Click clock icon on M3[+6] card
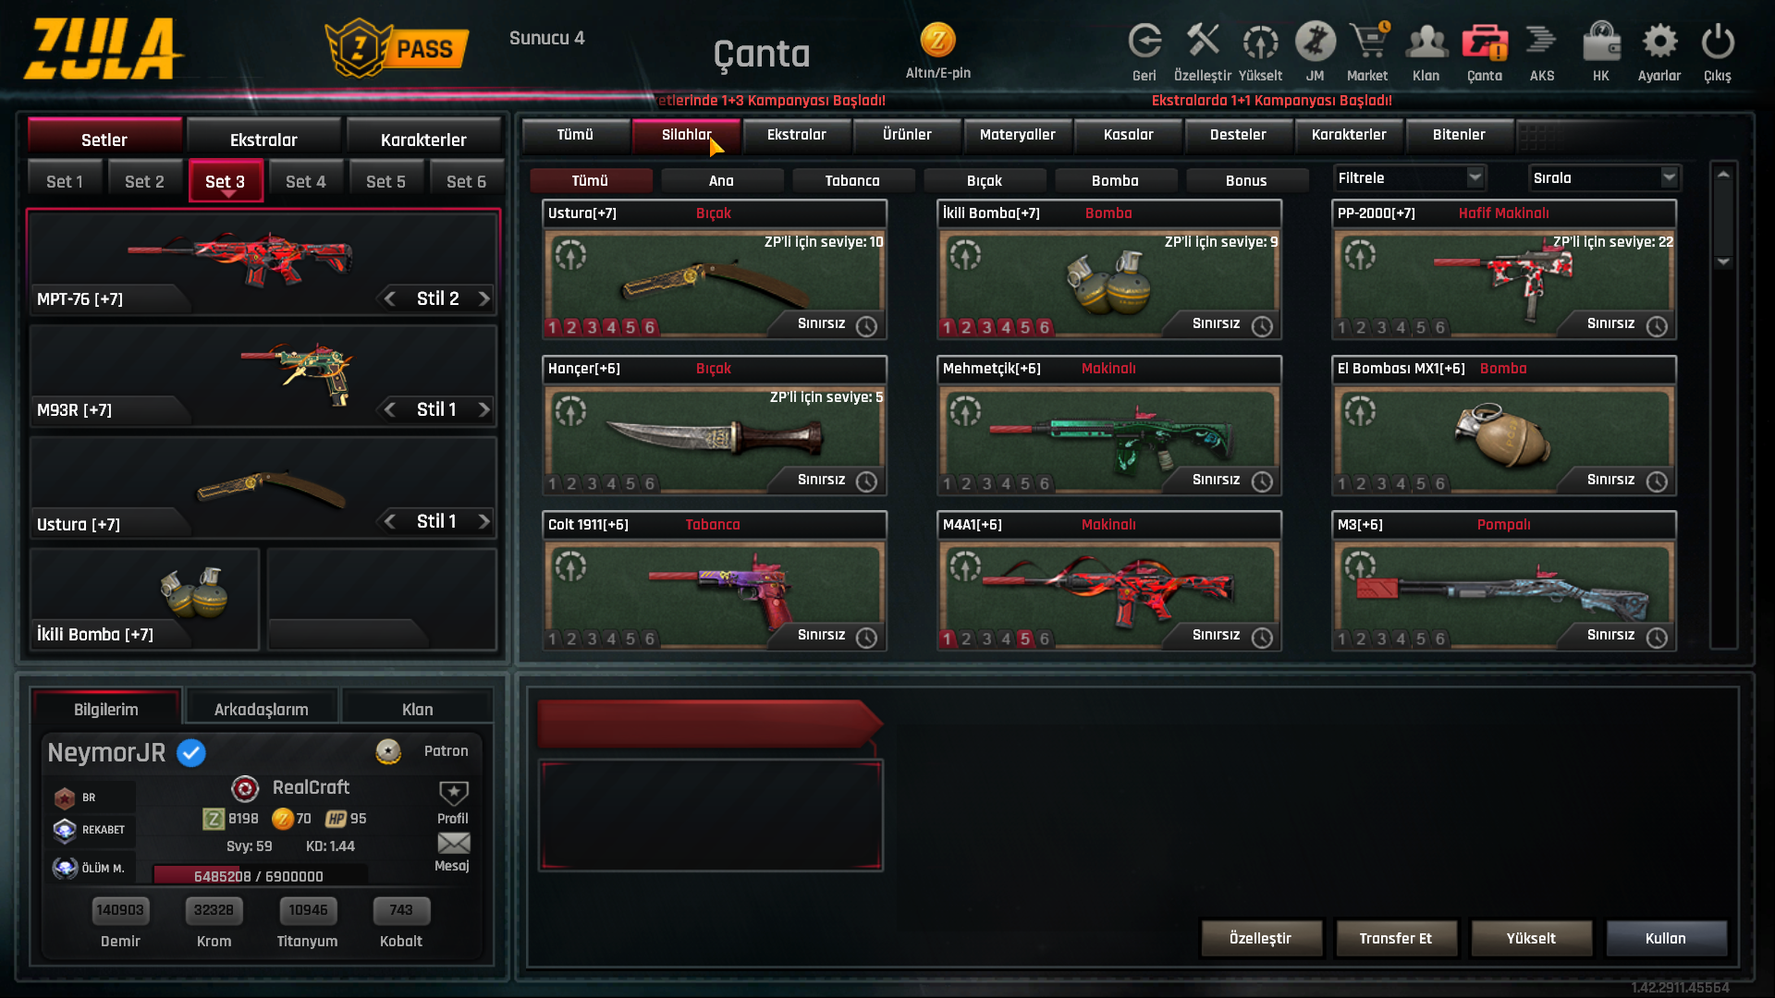 [1657, 638]
